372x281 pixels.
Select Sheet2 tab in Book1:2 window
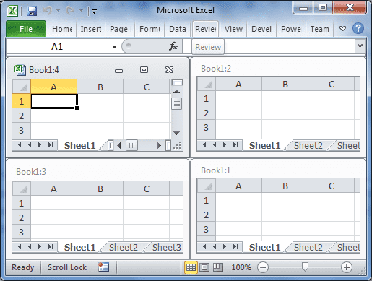(x=308, y=145)
